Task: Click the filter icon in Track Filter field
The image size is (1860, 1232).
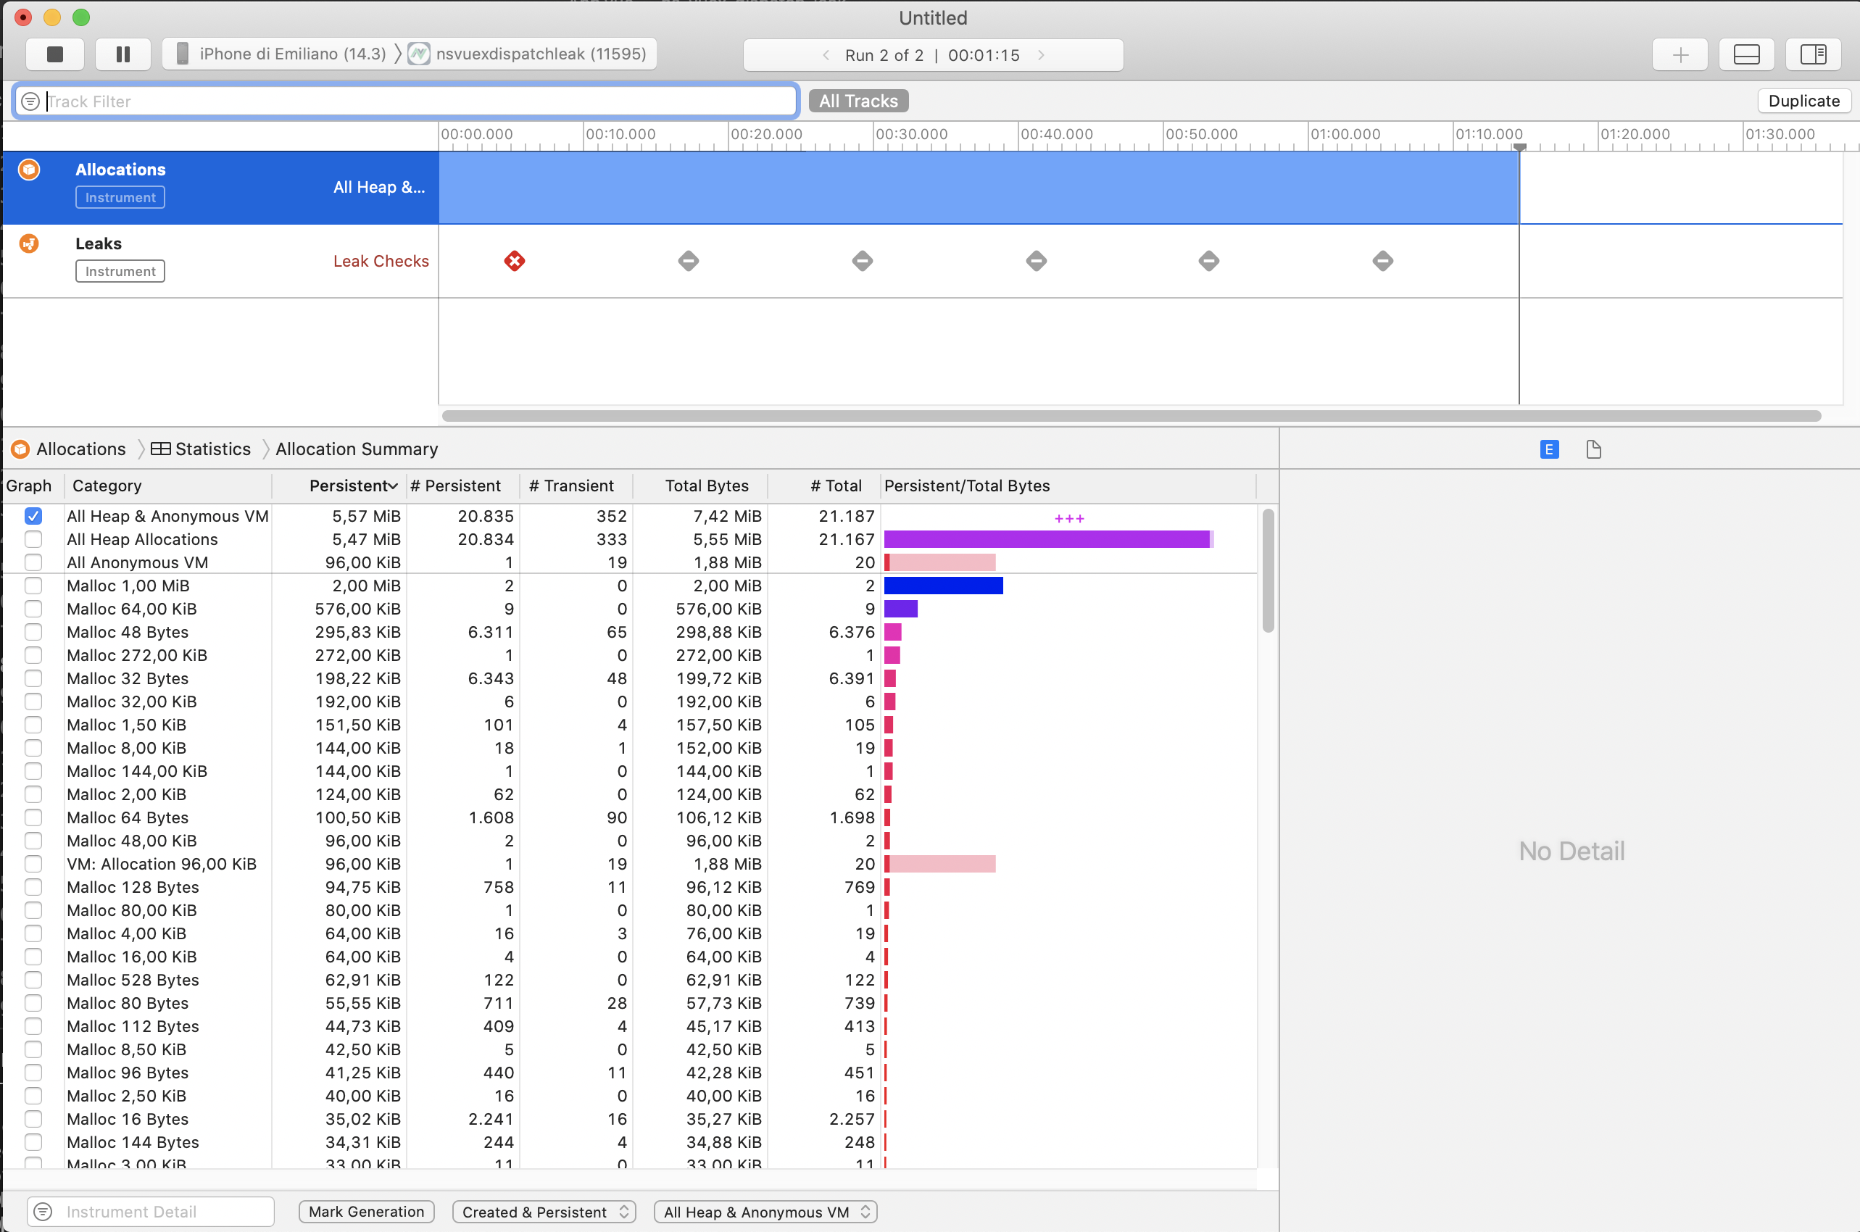Action: point(29,101)
